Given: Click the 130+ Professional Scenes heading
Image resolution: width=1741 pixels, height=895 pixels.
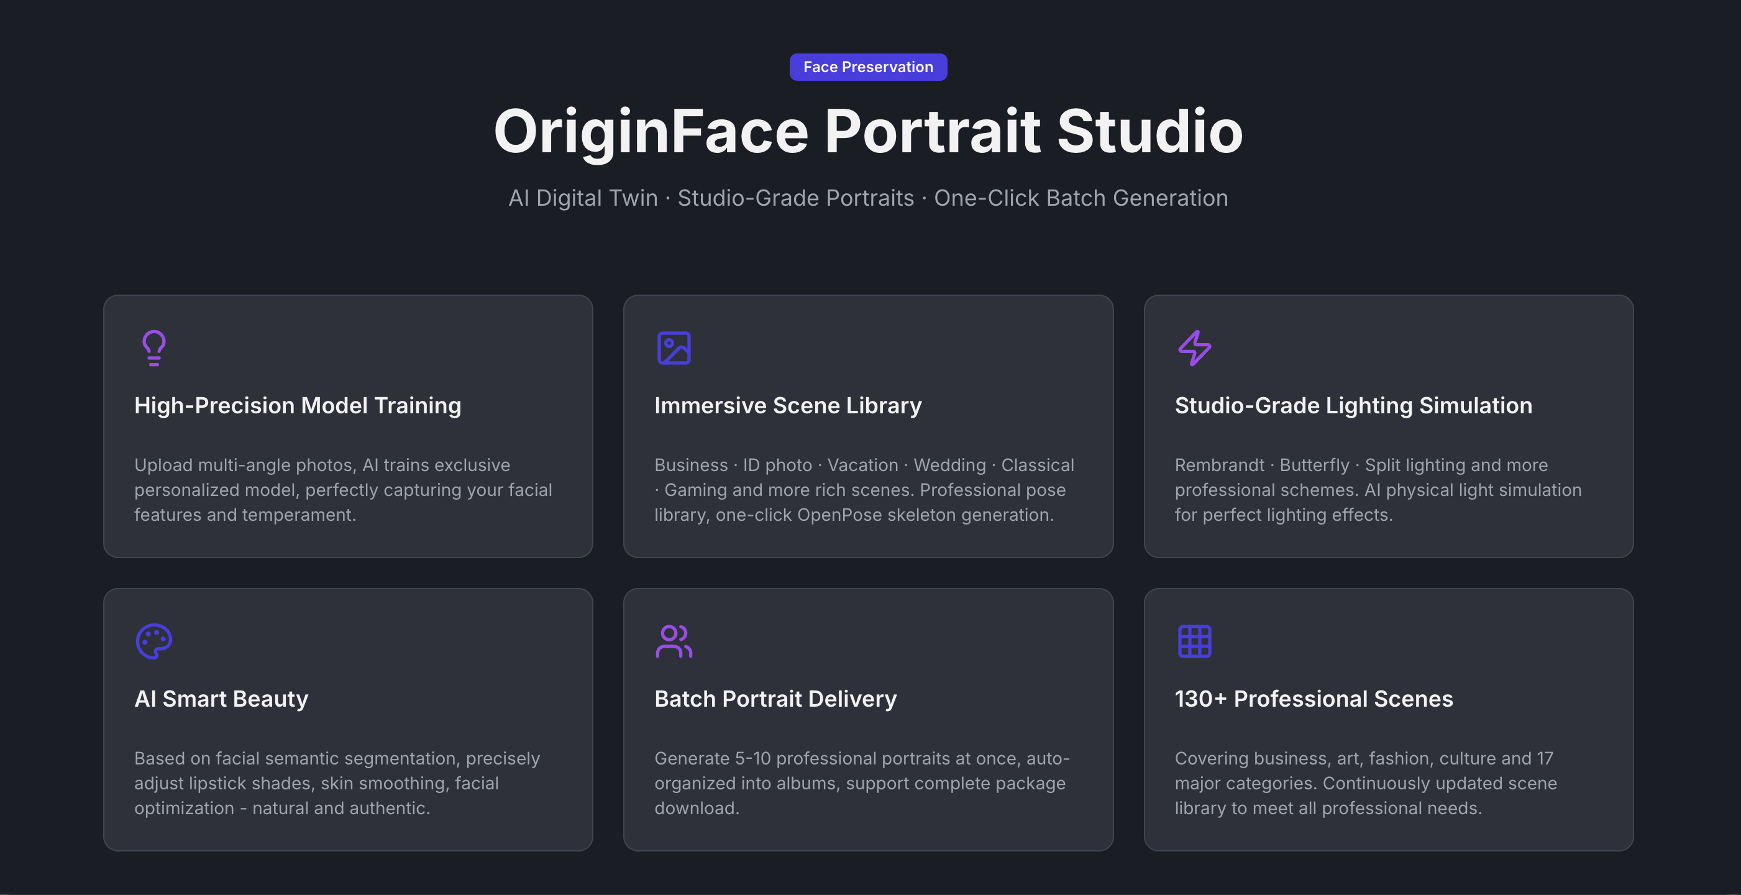Looking at the screenshot, I should click(x=1313, y=699).
